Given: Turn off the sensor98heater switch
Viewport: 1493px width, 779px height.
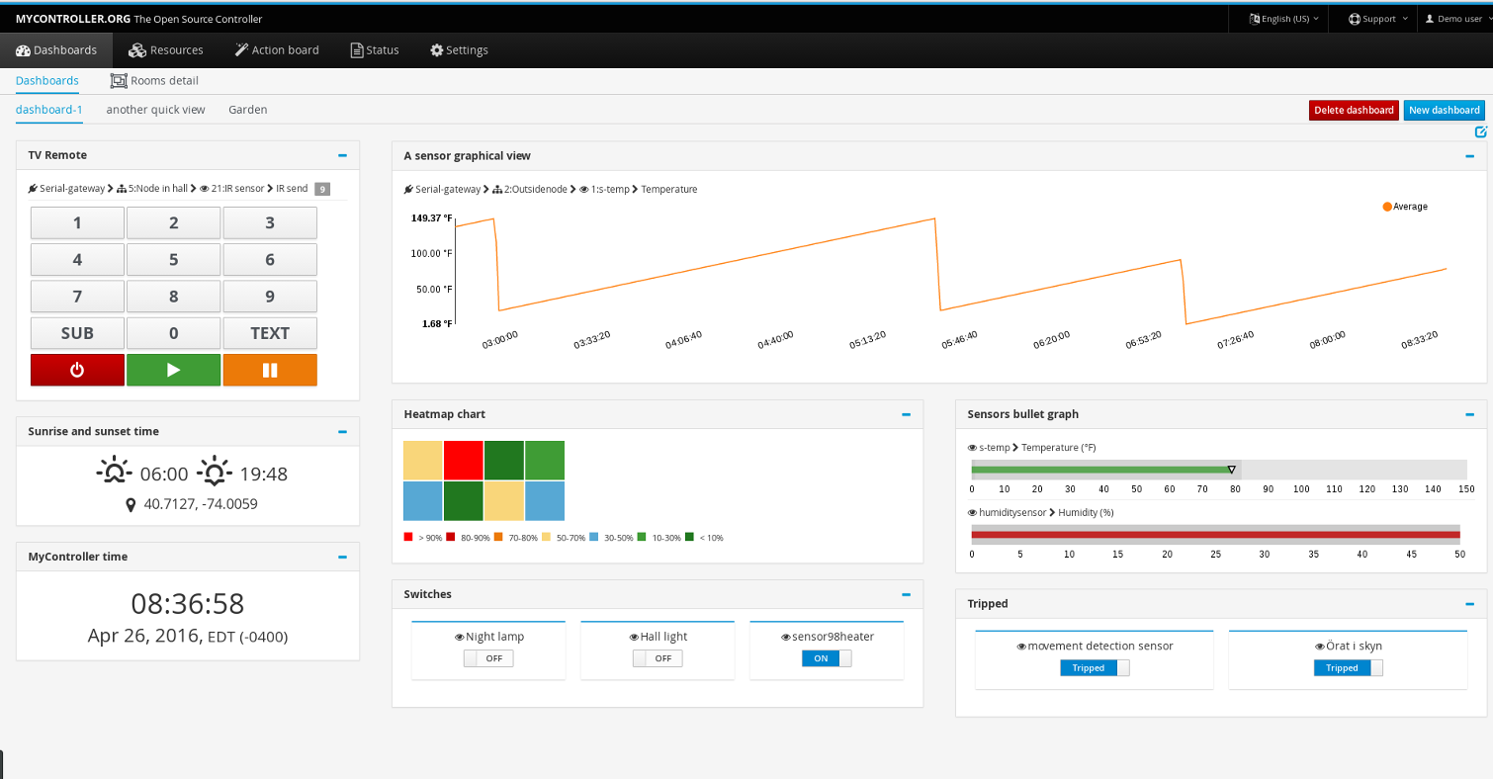Looking at the screenshot, I should point(826,658).
